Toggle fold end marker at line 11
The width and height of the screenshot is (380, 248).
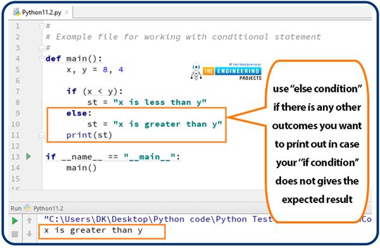(42, 135)
